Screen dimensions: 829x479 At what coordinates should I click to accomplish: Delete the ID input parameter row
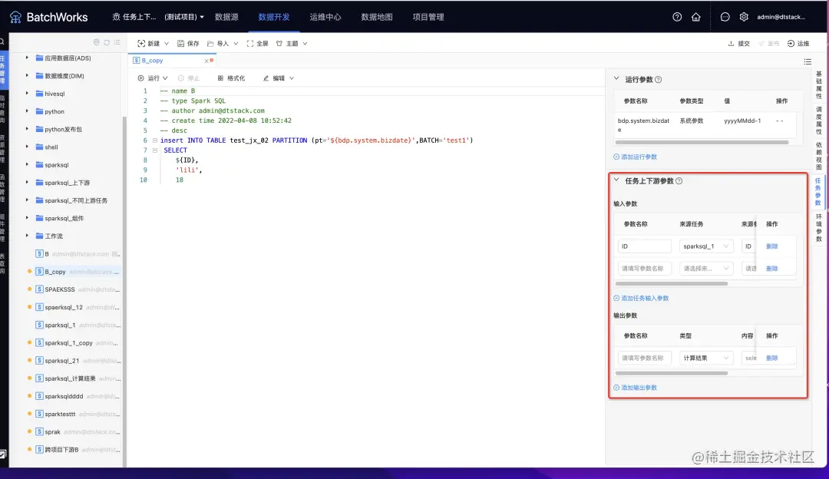click(x=772, y=246)
